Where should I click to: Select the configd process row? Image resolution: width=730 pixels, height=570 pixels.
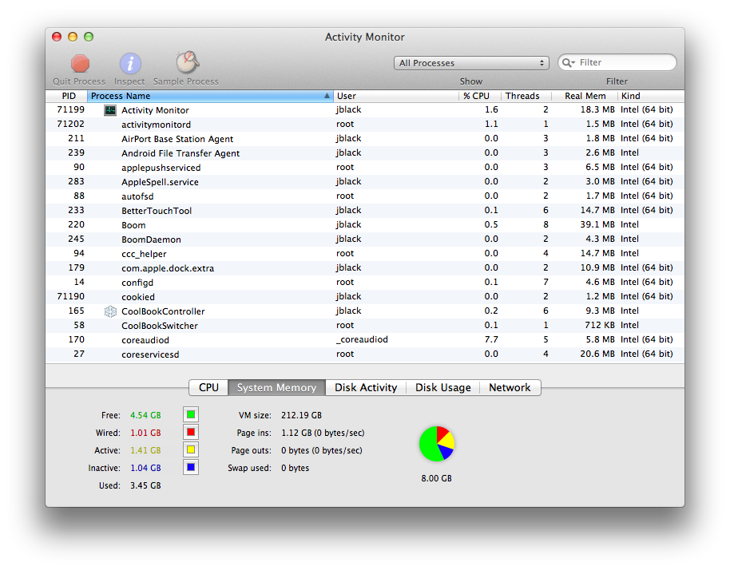[365, 283]
